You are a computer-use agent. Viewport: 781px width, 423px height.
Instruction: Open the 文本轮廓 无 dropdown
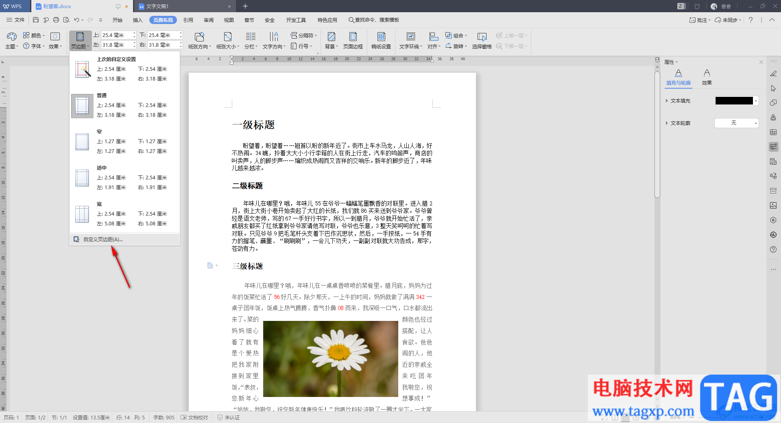point(737,123)
